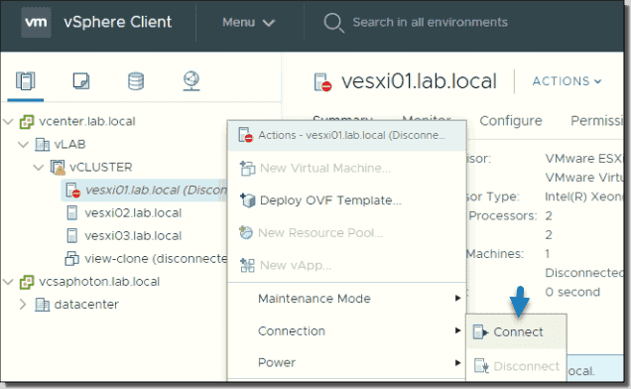This screenshot has width=631, height=389.
Task: Select the vCLUSTER label in tree
Action: click(100, 167)
